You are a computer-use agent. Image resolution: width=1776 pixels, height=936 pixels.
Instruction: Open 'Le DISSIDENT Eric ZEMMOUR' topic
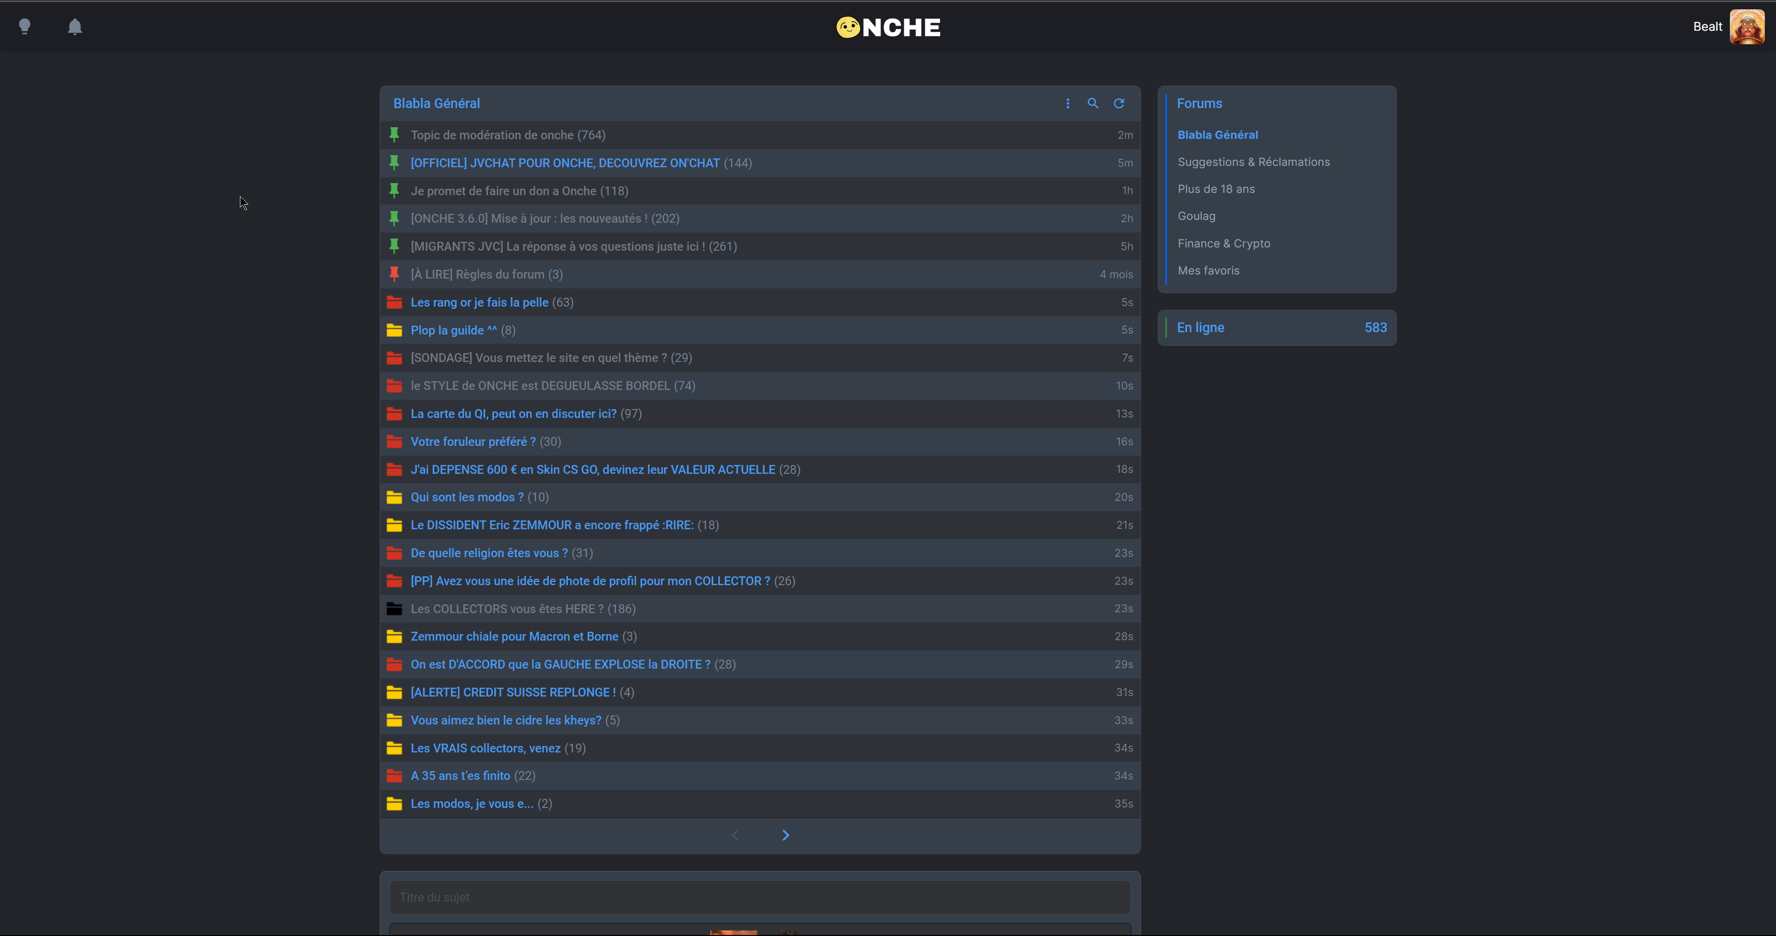point(552,525)
